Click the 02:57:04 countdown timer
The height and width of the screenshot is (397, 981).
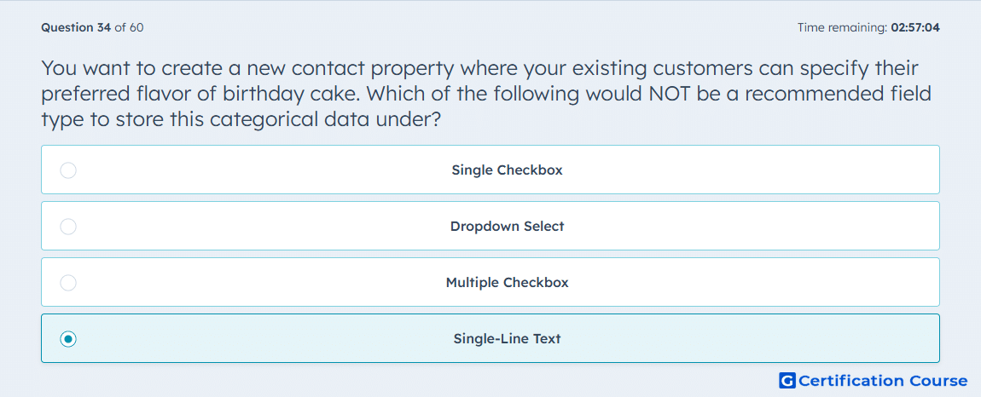tap(915, 27)
